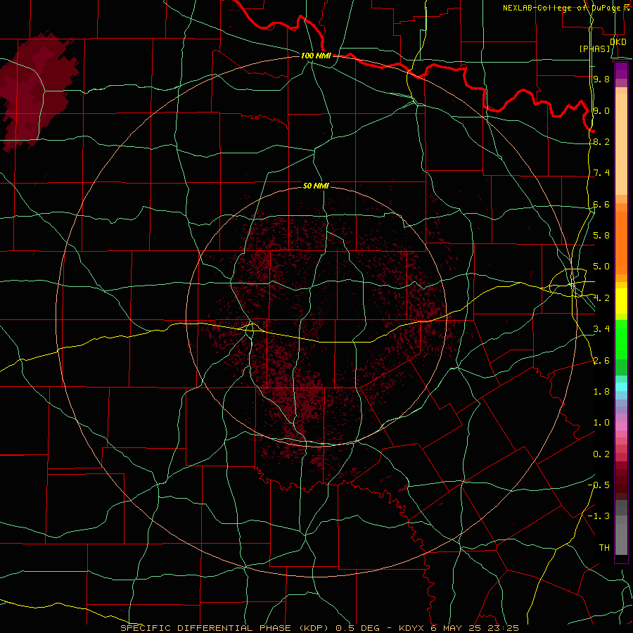This screenshot has width=633, height=633.
Task: Click the 50 NMI range ring label
Action: pyautogui.click(x=316, y=186)
